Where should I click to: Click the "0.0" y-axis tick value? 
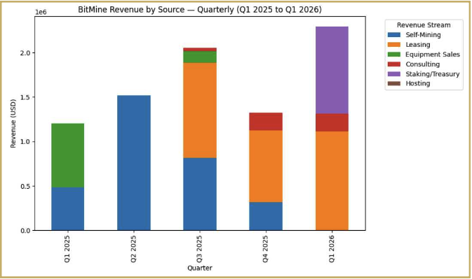click(25, 231)
